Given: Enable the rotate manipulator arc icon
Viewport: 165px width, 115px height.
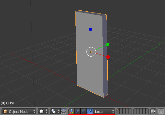Looking at the screenshot, I should (83, 111).
